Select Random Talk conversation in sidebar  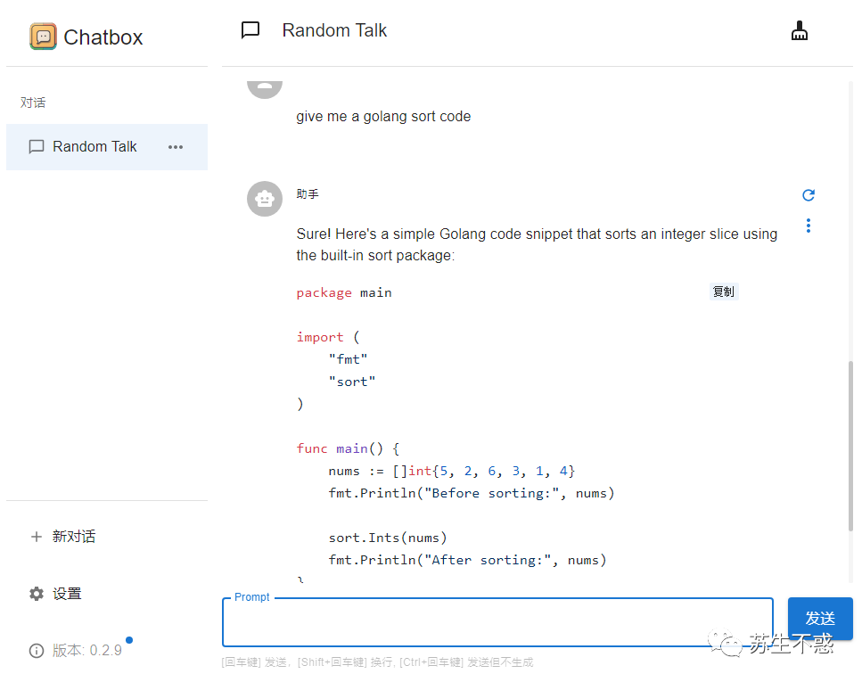coord(94,147)
